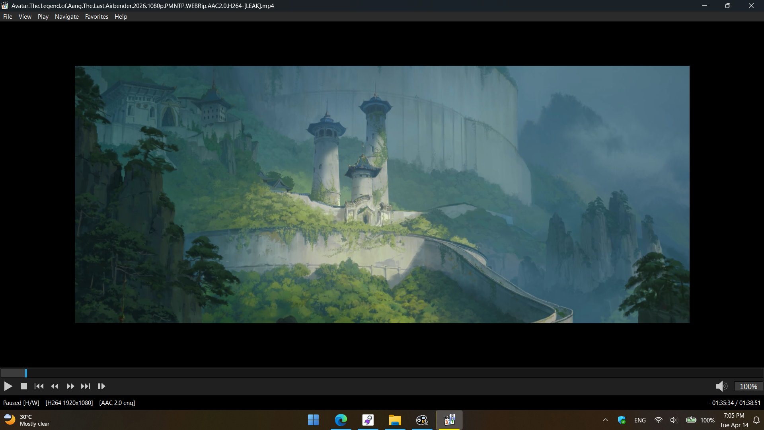Click the rewind (decrease speed) button
Image resolution: width=764 pixels, height=430 pixels.
click(x=55, y=386)
